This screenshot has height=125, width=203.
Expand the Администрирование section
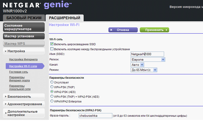click(24, 104)
